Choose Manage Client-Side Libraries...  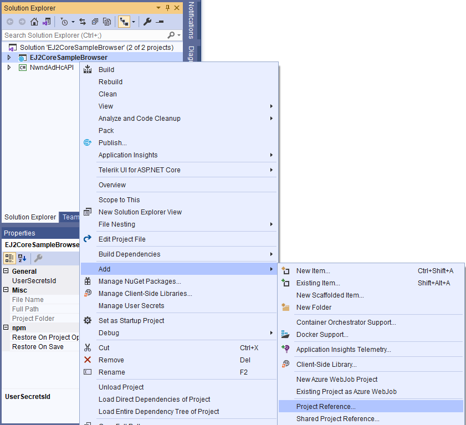pyautogui.click(x=180, y=293)
